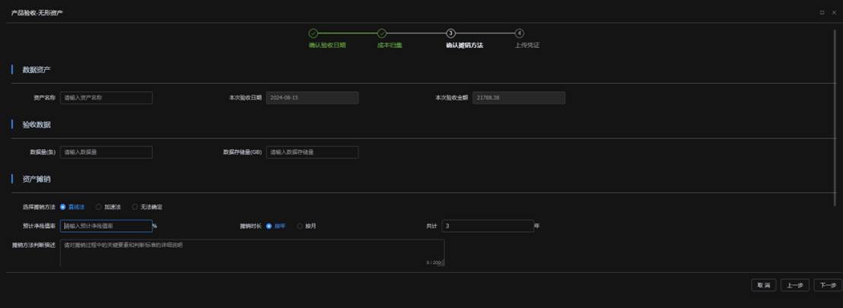Click step 4 上传凭证 circle
Screen dimensions: 843x308
pos(519,33)
